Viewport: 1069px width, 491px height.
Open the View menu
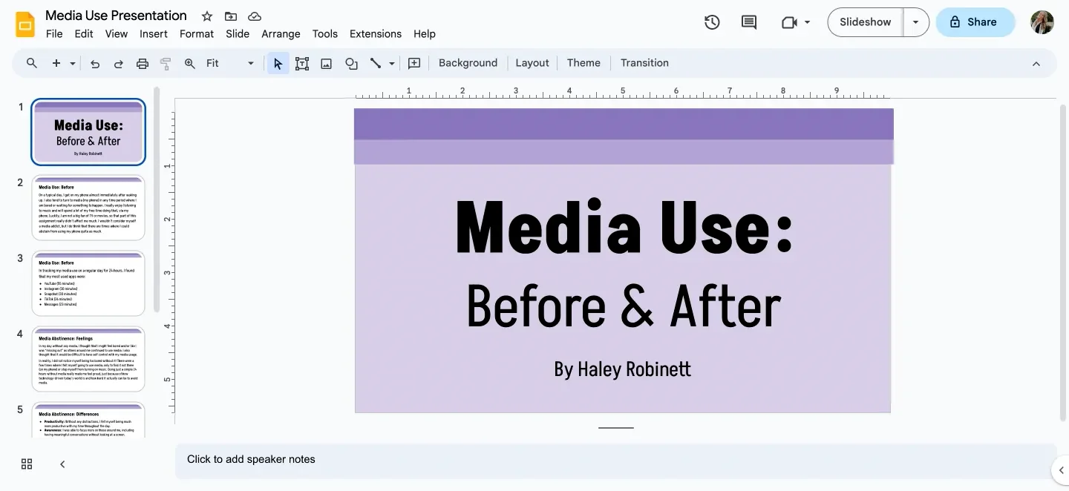click(117, 34)
